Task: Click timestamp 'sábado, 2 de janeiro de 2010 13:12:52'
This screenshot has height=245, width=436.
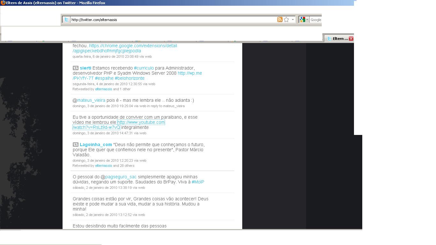Action: (x=102, y=215)
